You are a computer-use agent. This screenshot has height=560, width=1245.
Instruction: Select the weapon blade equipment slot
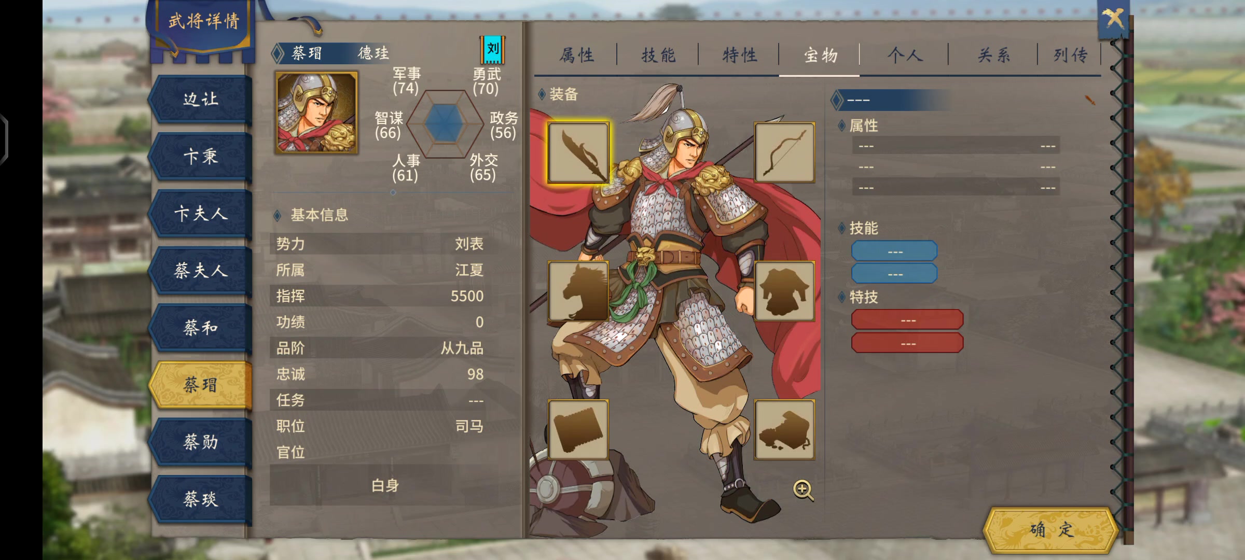pos(578,153)
